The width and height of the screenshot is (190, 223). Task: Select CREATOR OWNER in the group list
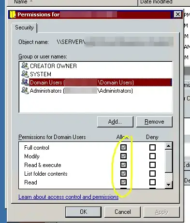(53, 66)
